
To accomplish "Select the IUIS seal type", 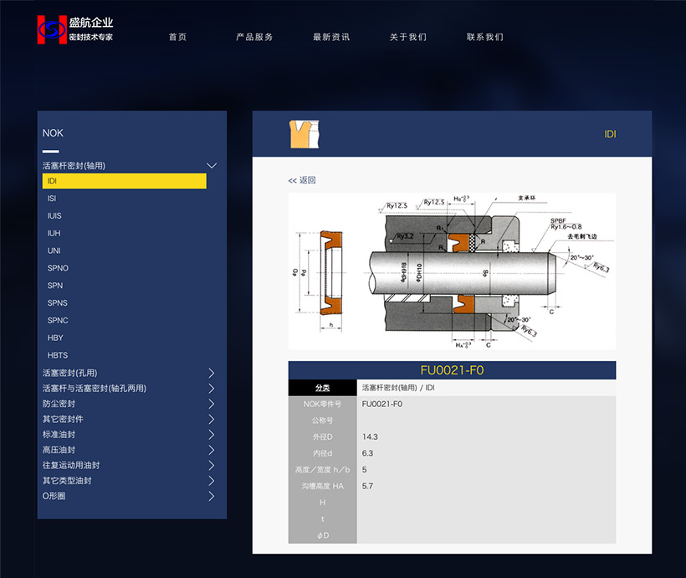I will tap(54, 216).
